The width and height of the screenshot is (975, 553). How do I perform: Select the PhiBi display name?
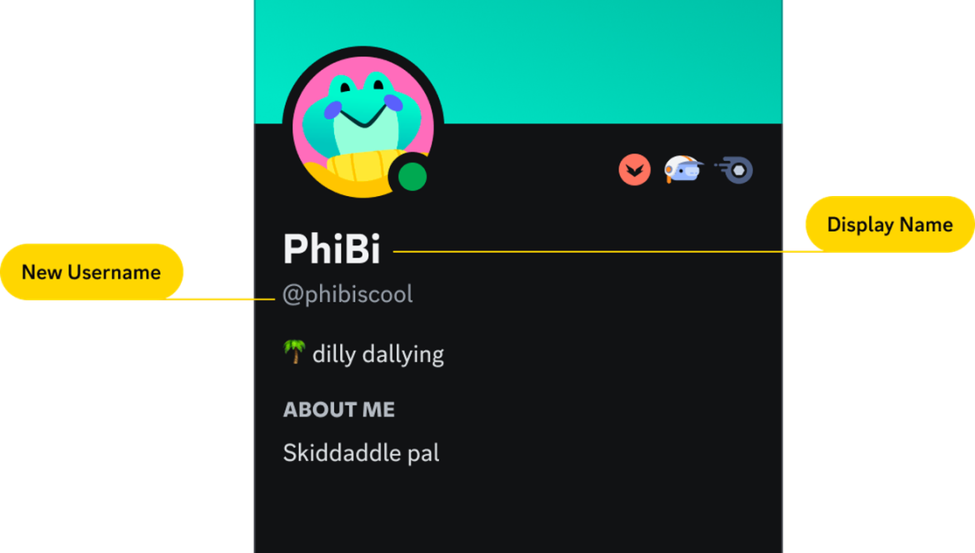click(x=332, y=249)
